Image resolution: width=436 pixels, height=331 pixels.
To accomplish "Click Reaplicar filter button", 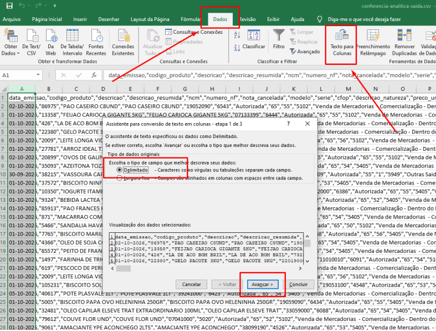I will coord(304,42).
